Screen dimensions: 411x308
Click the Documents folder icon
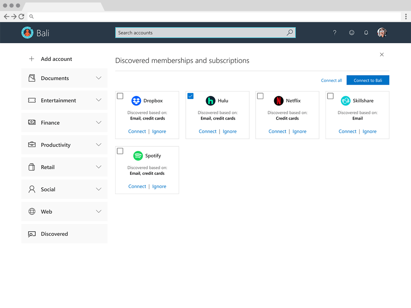coord(32,78)
